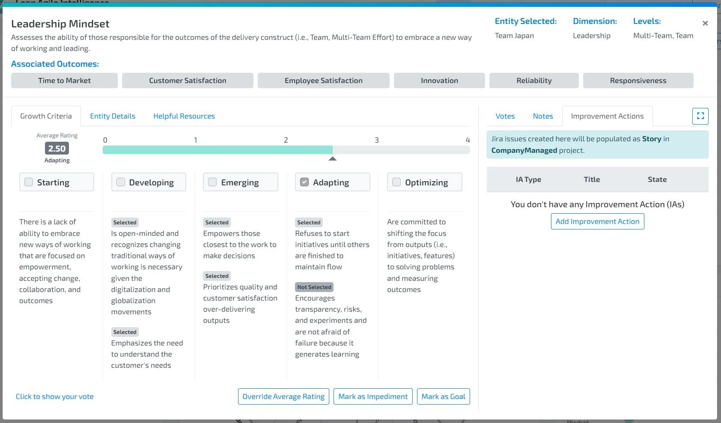Close the Leadership Mindset dialog

point(705,23)
